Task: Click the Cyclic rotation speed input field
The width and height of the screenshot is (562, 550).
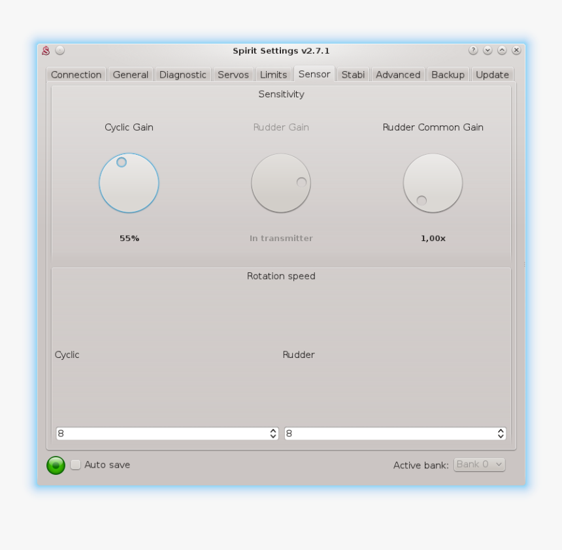Action: point(167,434)
